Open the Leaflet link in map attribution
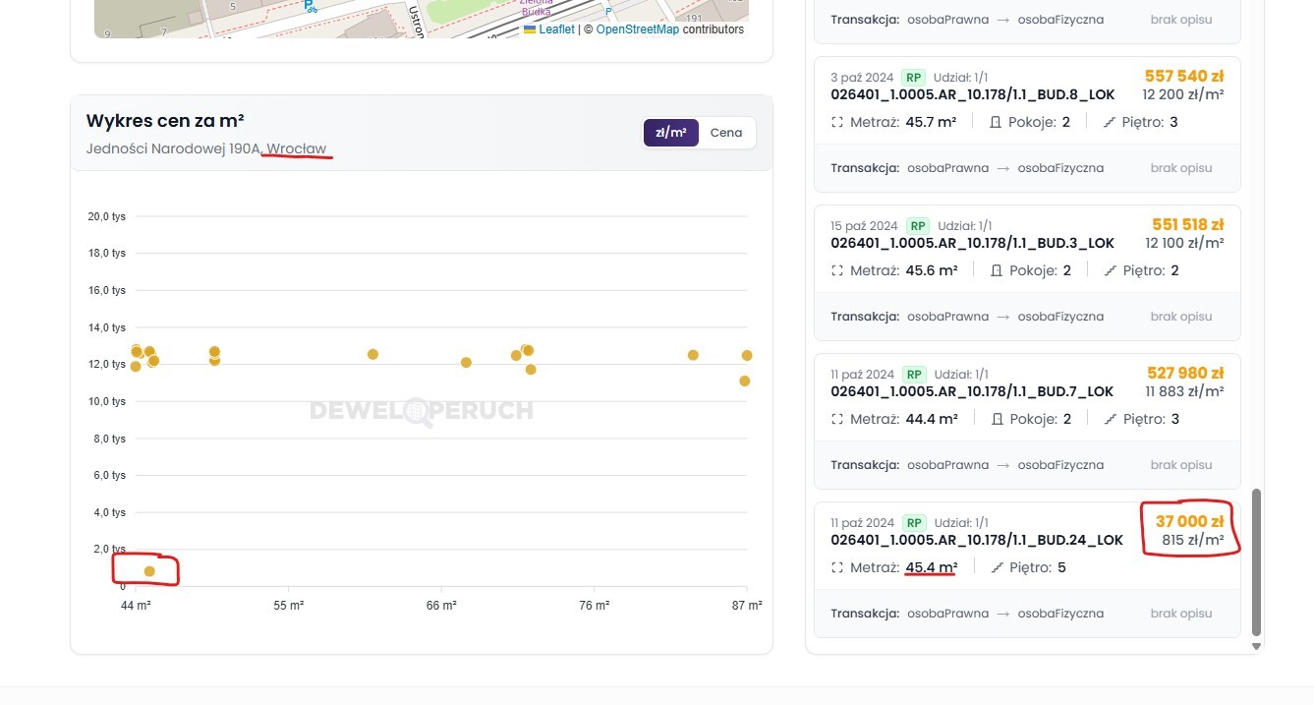This screenshot has width=1314, height=705. click(556, 29)
